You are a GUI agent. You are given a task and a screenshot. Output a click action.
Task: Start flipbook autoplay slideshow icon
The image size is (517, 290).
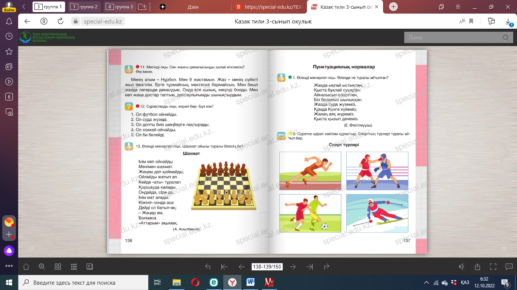[90, 267]
